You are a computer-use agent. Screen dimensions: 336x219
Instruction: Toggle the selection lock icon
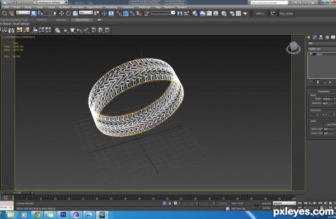pyautogui.click(x=170, y=203)
